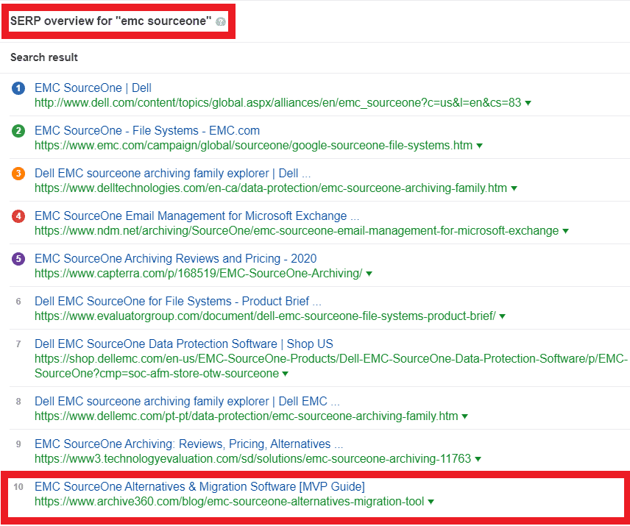Click the www.emc.com campaign URL
Viewport: 630px width, 526px height.
253,146
